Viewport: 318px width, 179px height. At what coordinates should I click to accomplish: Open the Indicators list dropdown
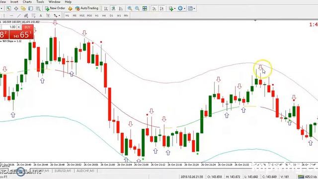tap(172, 8)
